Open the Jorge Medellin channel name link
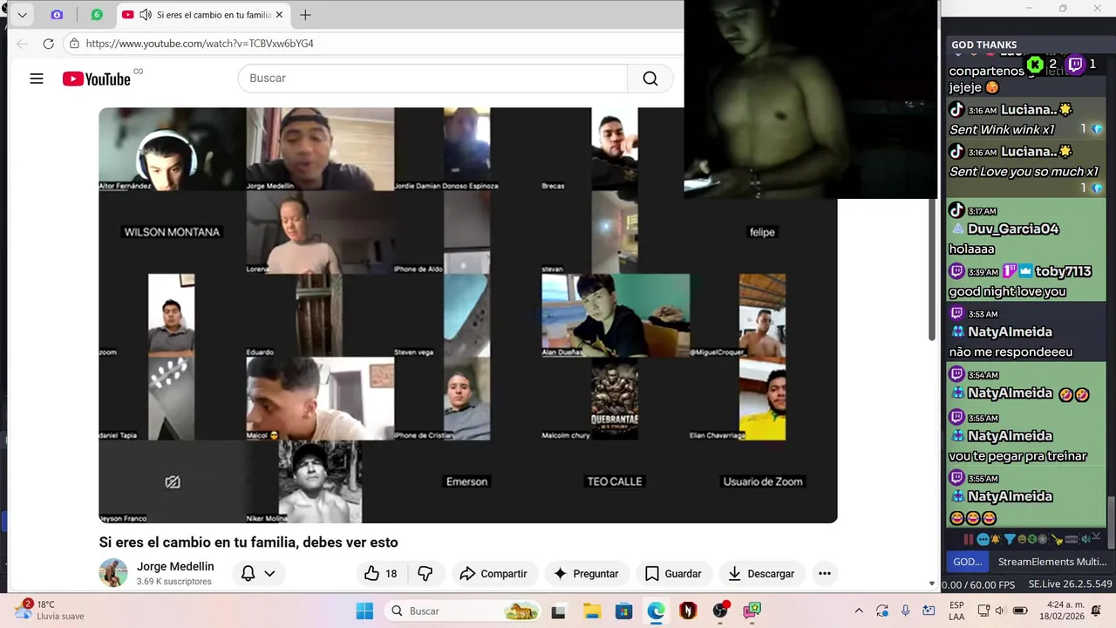 [x=175, y=566]
